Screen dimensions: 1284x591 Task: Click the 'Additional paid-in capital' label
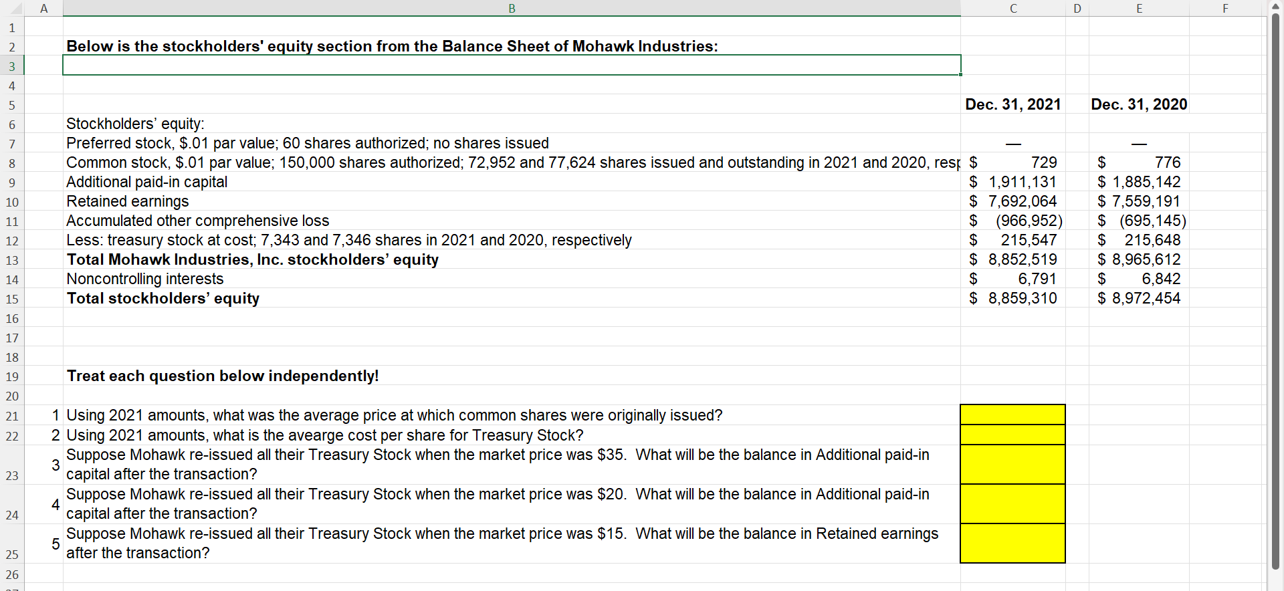click(x=146, y=182)
